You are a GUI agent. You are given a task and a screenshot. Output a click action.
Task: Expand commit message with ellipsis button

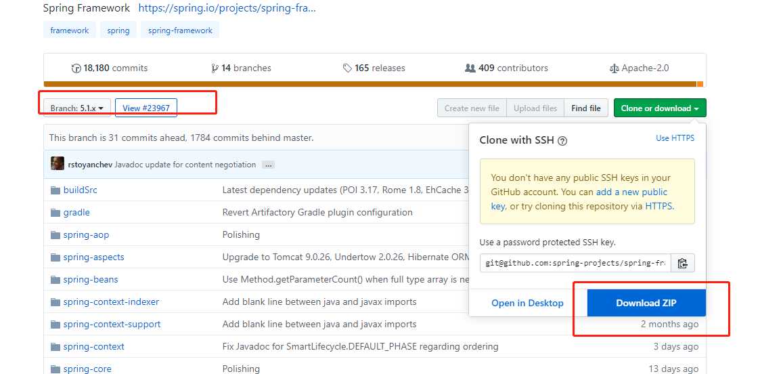(x=268, y=165)
